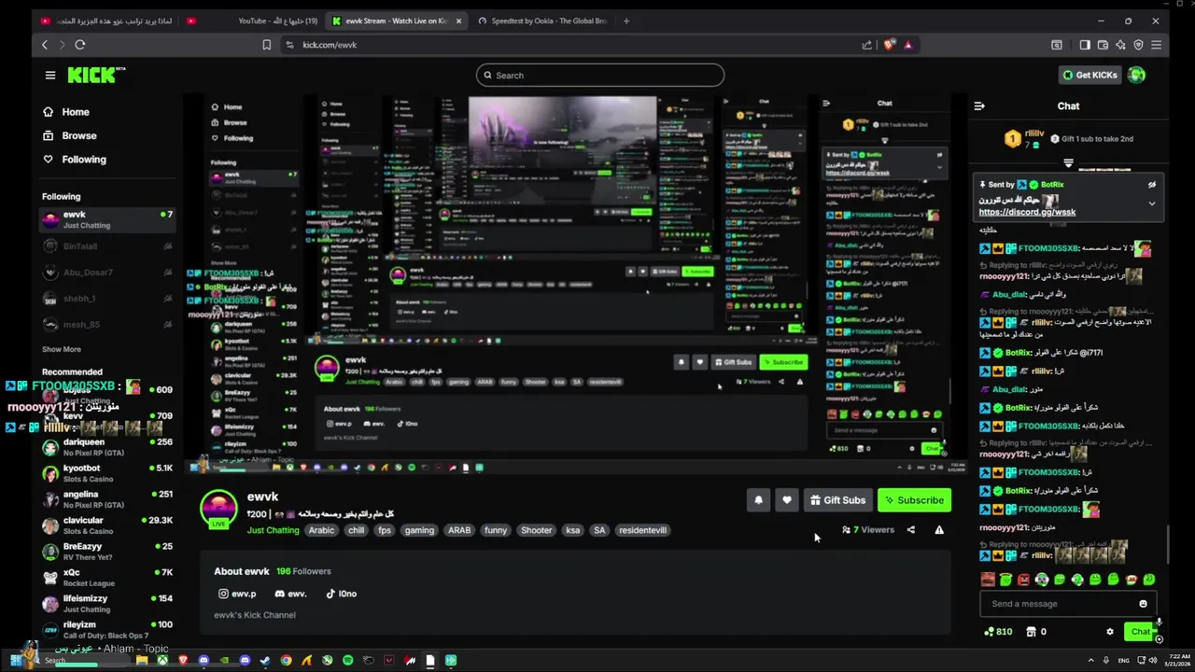Expand the pinned message chevron

(x=1152, y=203)
